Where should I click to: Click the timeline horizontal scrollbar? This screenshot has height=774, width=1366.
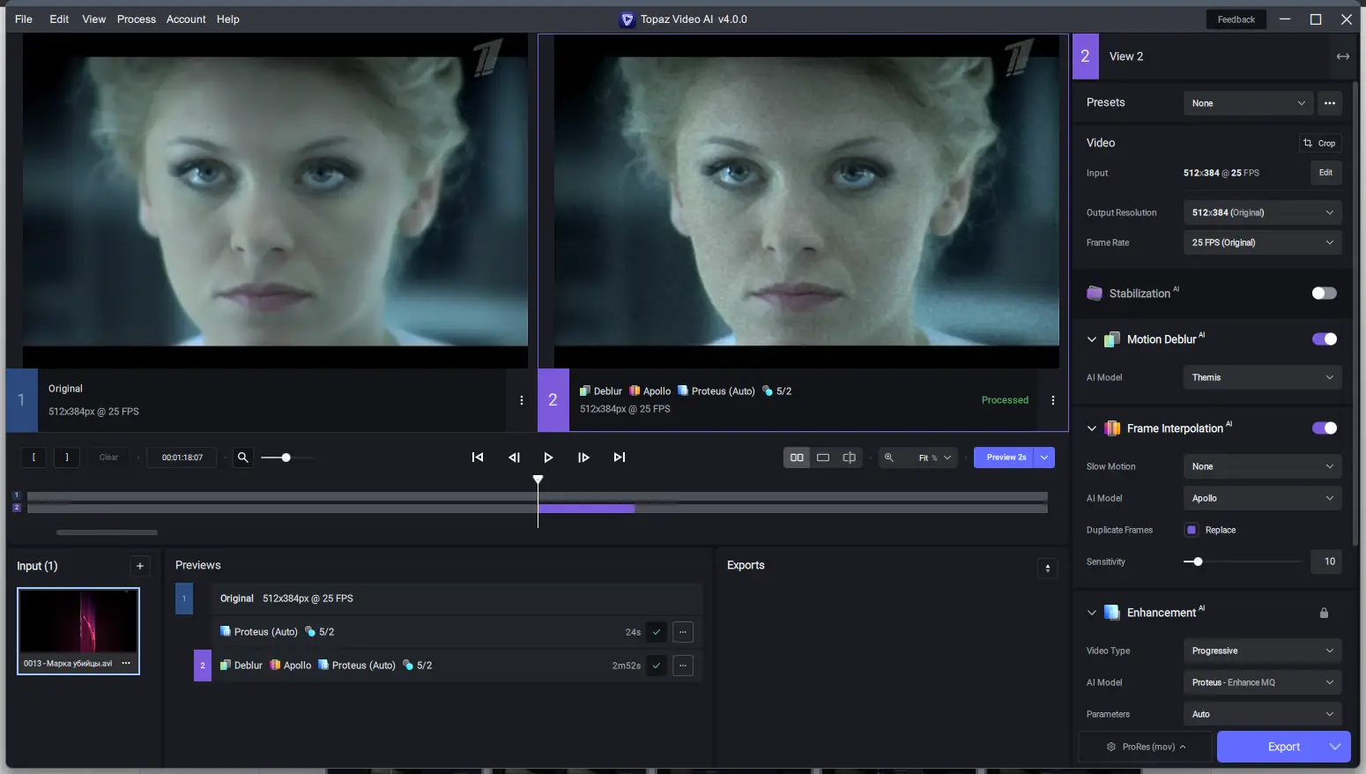tap(107, 532)
